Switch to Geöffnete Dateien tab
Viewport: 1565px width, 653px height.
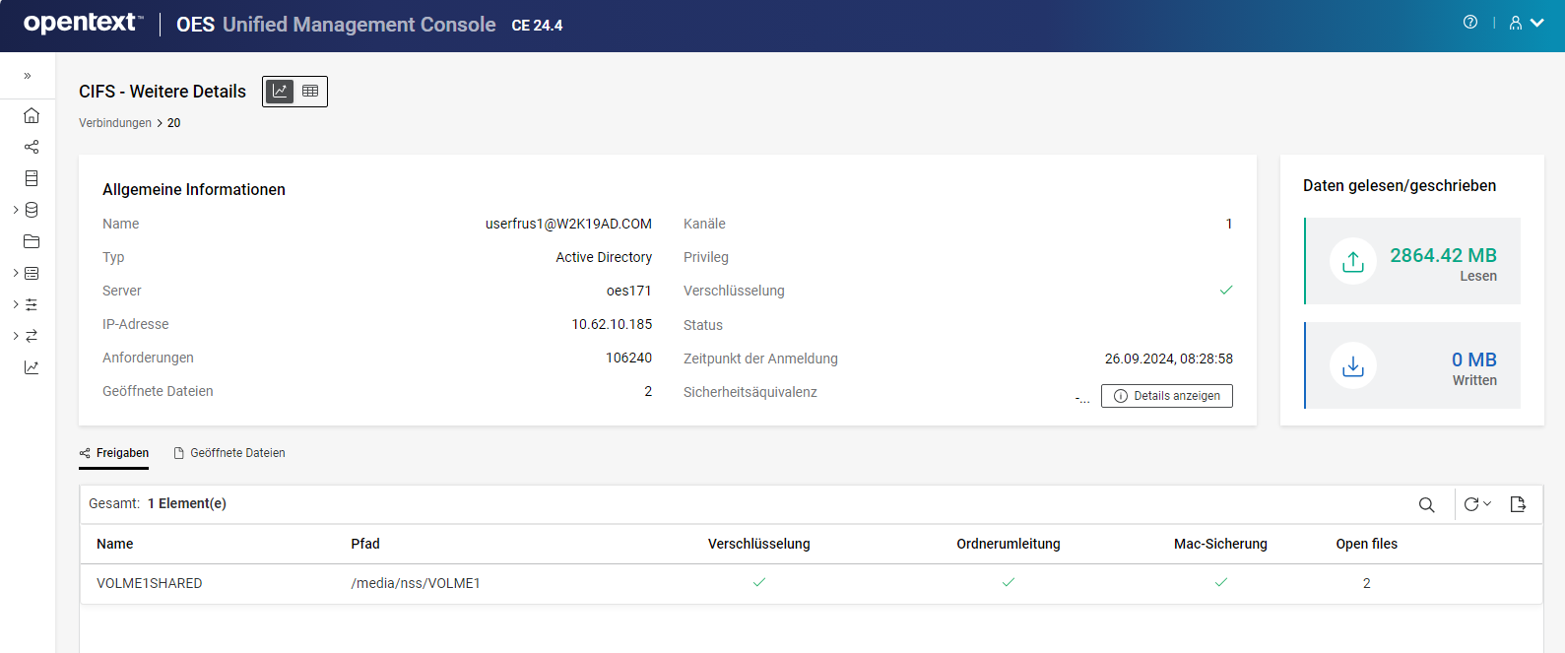click(x=229, y=453)
